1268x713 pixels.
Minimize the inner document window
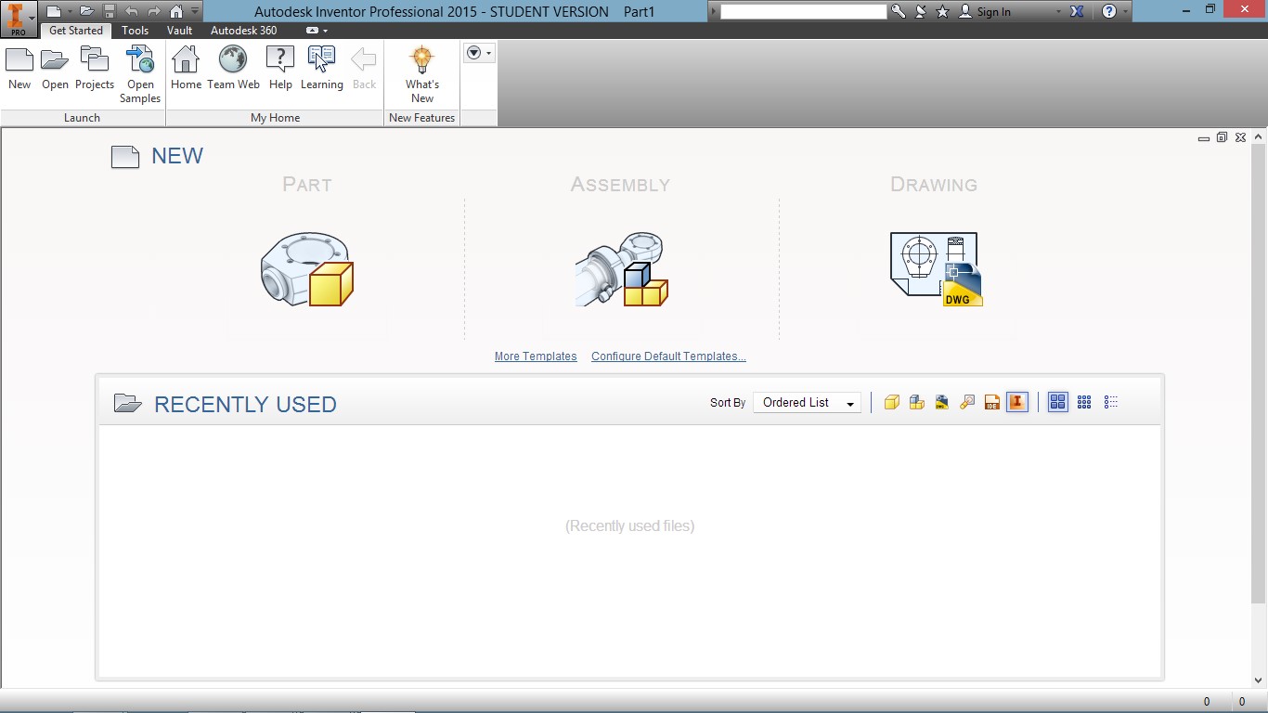[x=1204, y=138]
